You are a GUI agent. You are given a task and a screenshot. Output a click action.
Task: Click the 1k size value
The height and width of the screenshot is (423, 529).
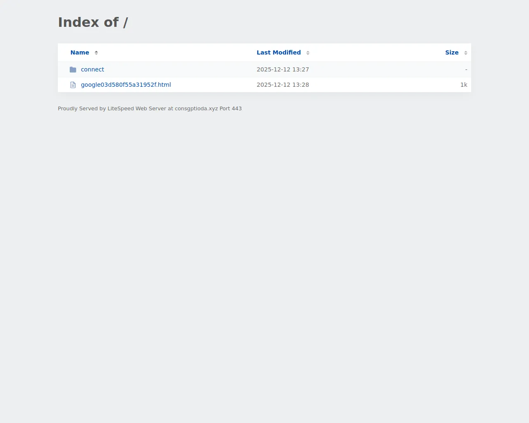[464, 85]
